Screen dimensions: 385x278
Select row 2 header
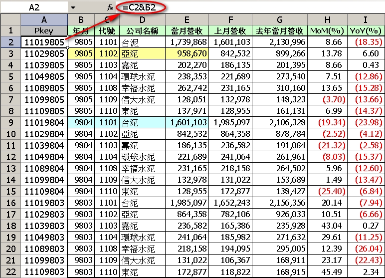coord(10,42)
